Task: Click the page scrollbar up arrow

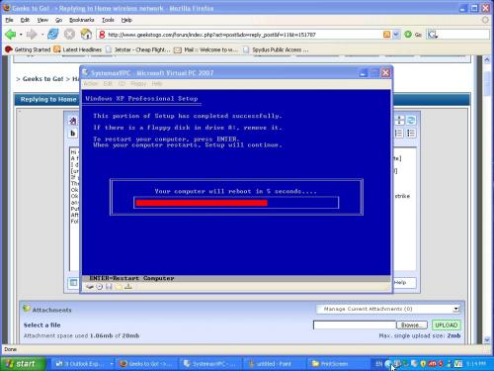Action: point(487,60)
